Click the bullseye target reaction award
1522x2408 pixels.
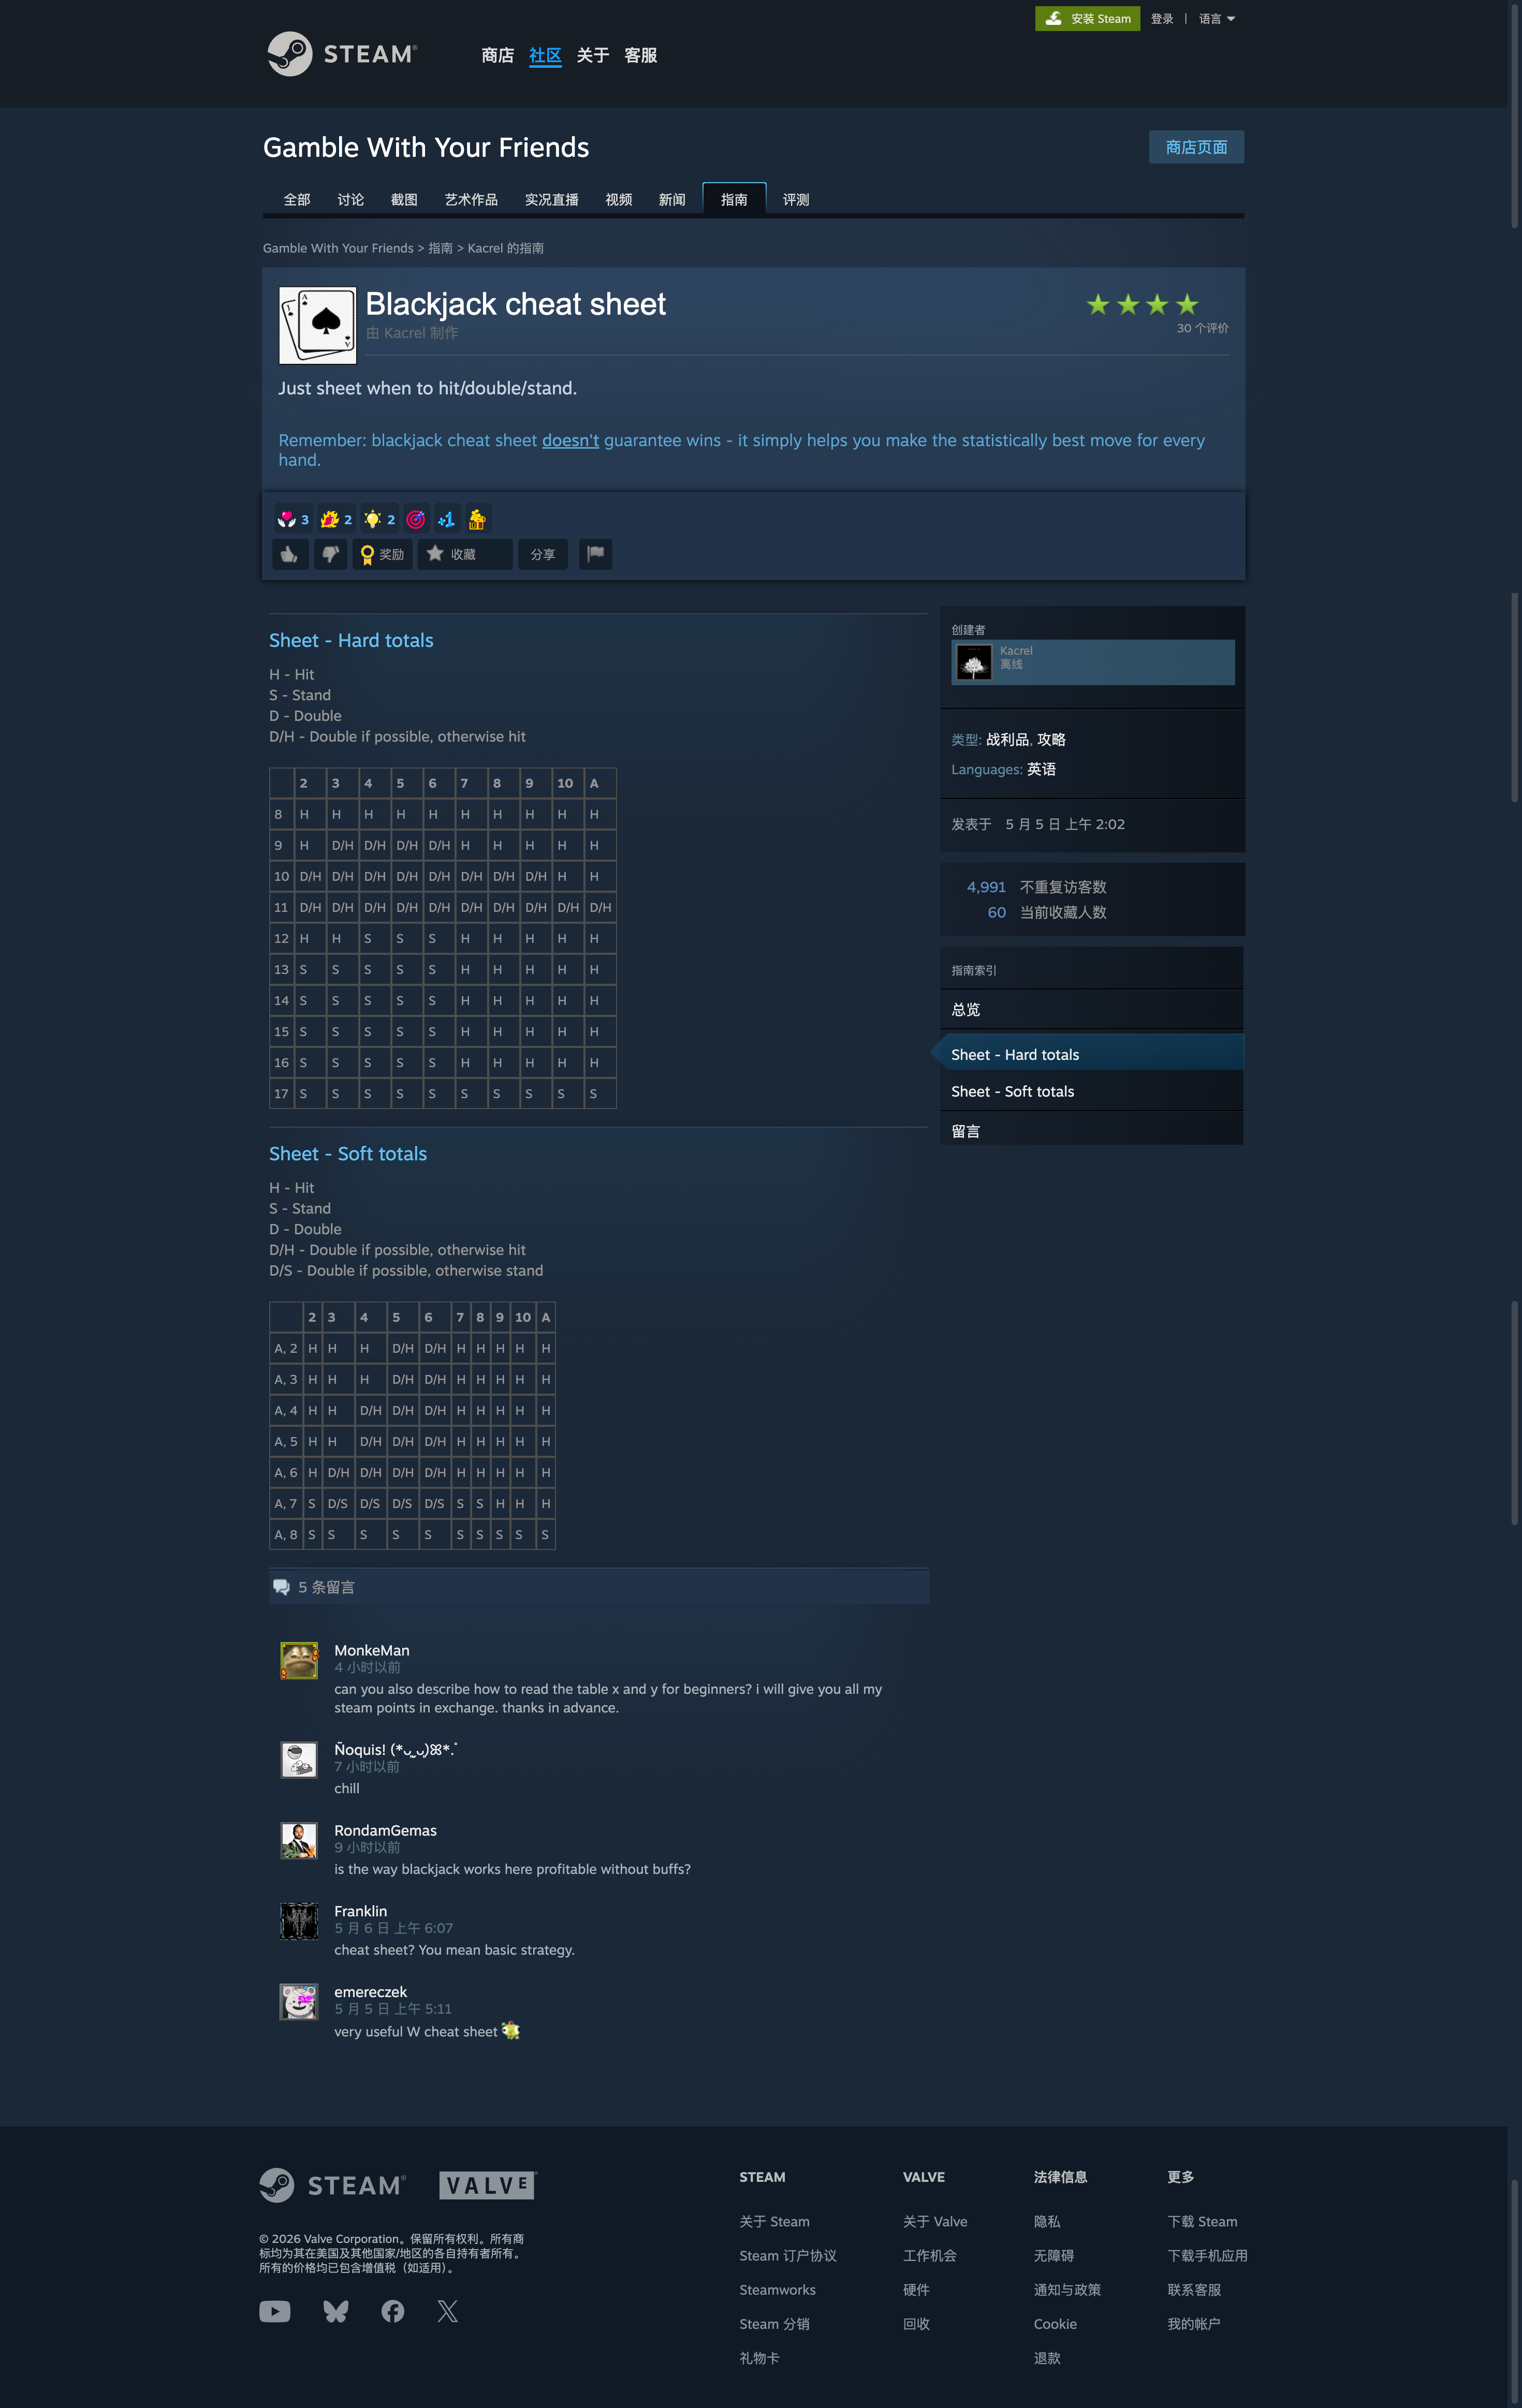[415, 519]
